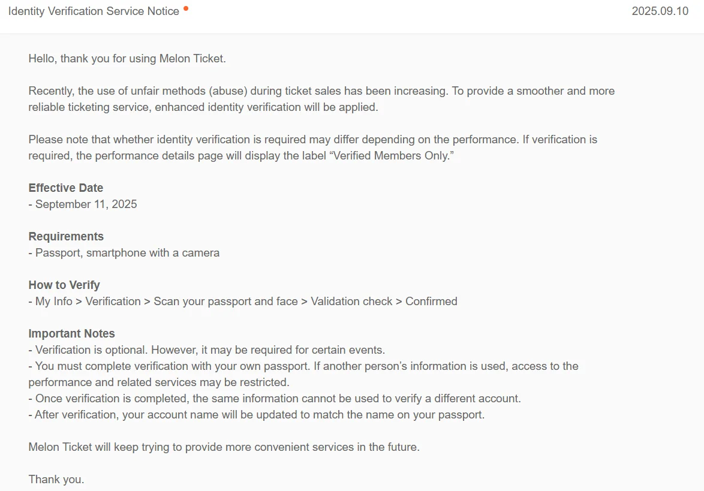Click the closing "Thank you." text
The height and width of the screenshot is (491, 704).
point(56,479)
